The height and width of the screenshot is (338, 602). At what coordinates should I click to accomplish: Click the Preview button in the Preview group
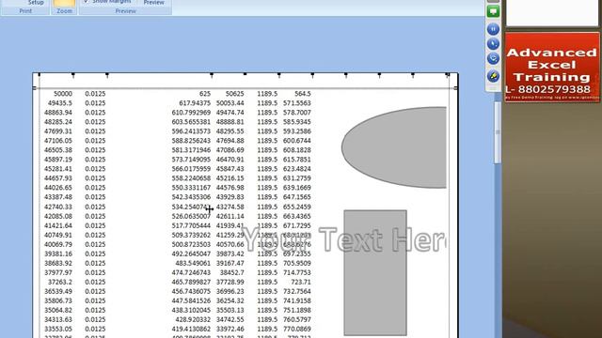(x=154, y=2)
